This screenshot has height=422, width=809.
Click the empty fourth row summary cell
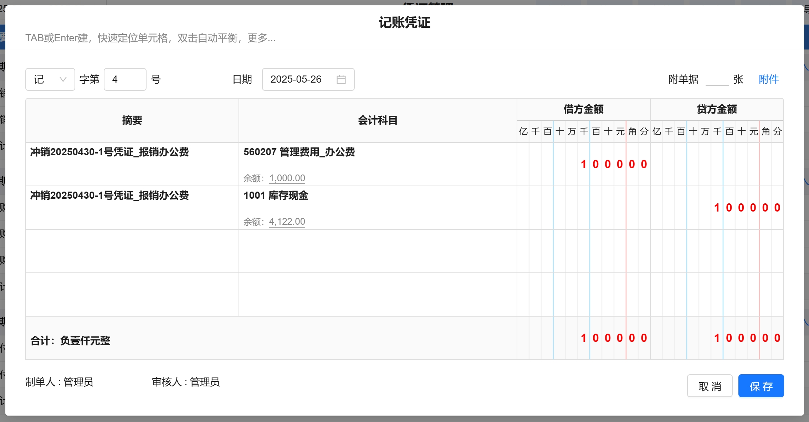[132, 295]
